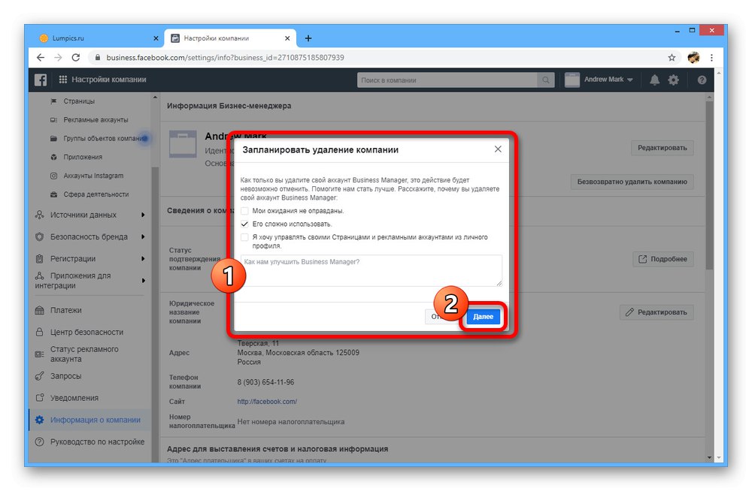Screen dimensions: 752x491
Task: Open Группы объектов компании in sidebar
Action: (x=99, y=138)
